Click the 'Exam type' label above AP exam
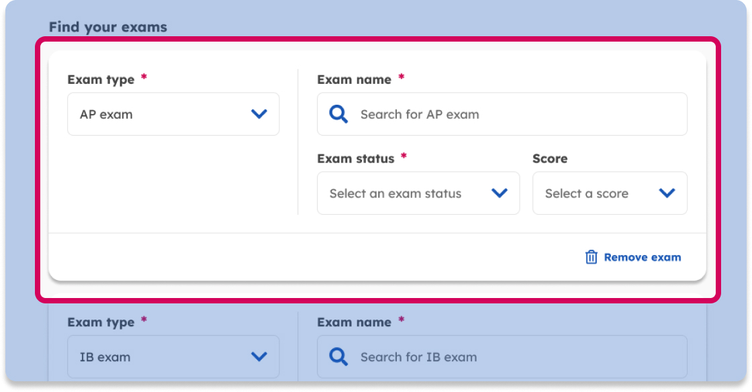 [x=101, y=80]
